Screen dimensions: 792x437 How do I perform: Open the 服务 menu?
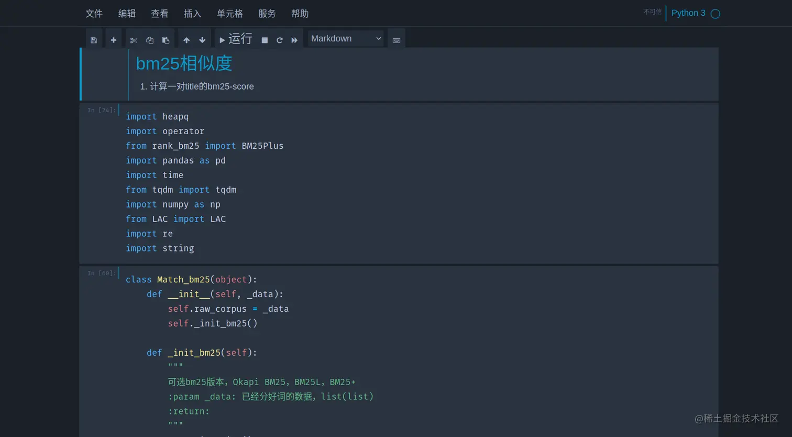pos(267,13)
